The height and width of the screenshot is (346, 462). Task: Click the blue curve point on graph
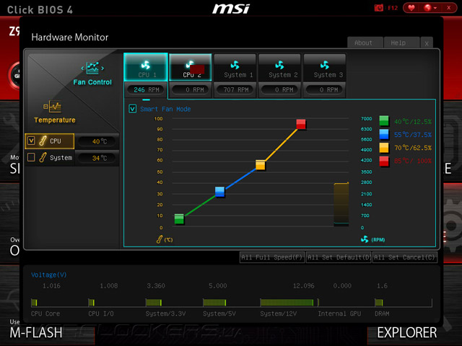point(219,192)
